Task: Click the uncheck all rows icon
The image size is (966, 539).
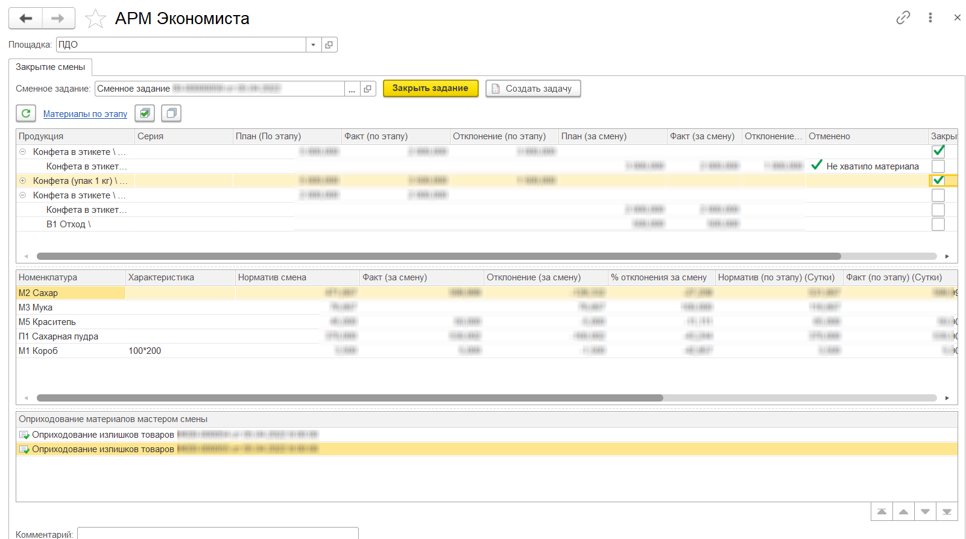Action: click(x=171, y=113)
